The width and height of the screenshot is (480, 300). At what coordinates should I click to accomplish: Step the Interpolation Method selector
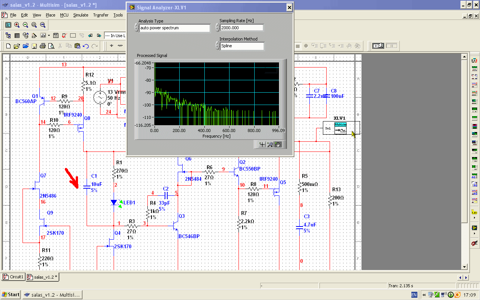(x=218, y=46)
